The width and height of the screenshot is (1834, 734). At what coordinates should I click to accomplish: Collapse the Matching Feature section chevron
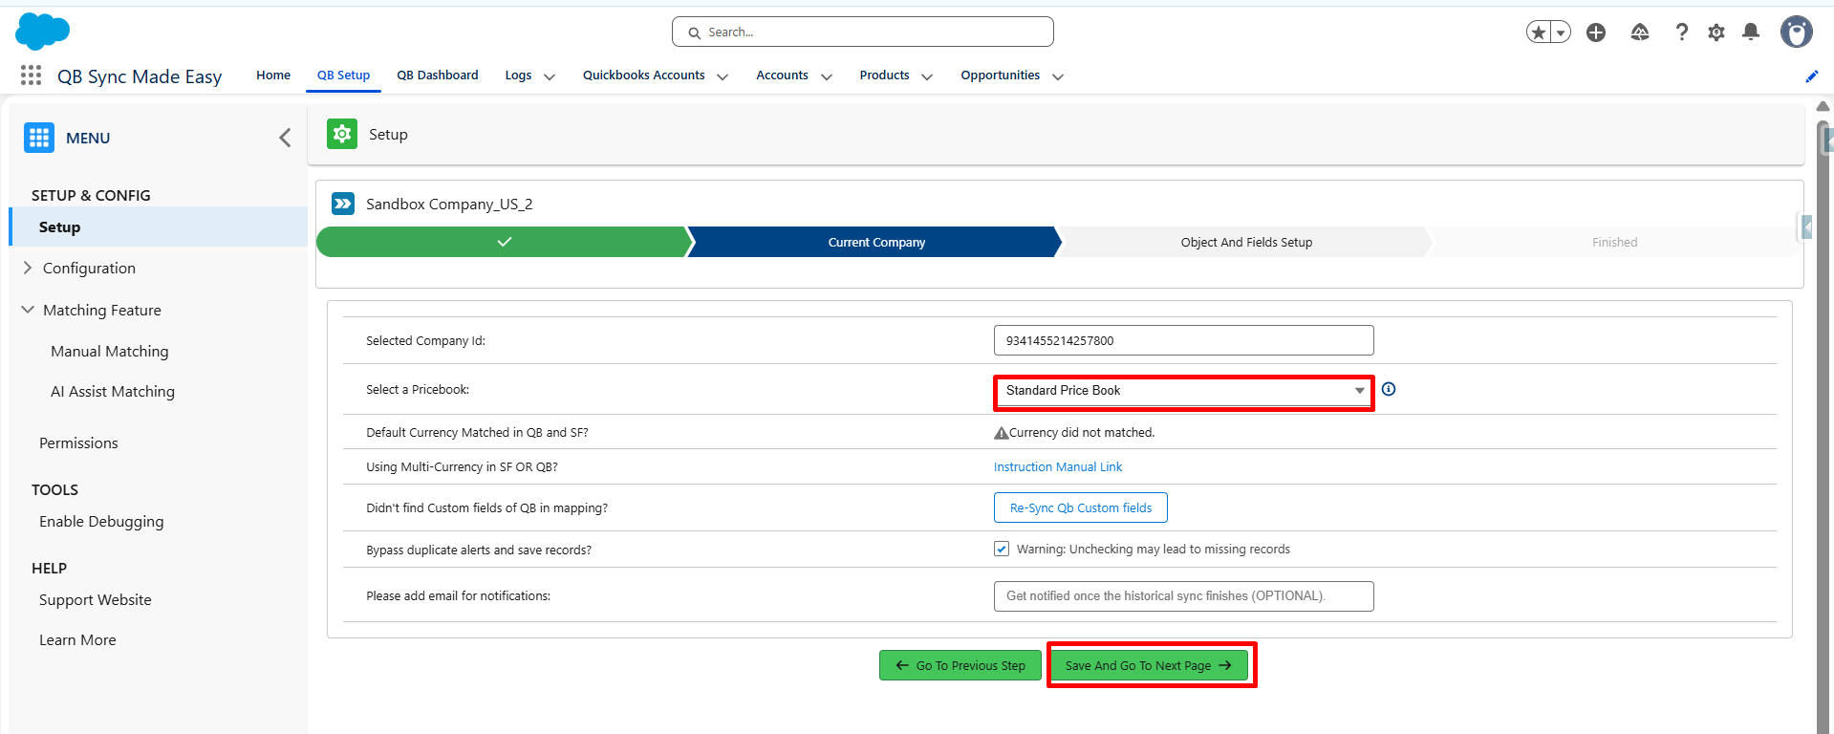pos(27,310)
